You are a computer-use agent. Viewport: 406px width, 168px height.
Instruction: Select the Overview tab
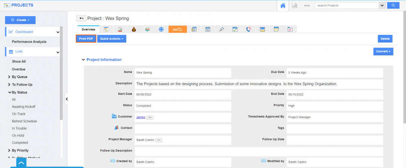point(88,29)
